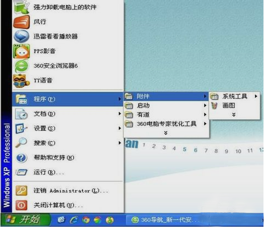Image resolution: width=264 pixels, height=227 pixels.
Task: Click the 注销 Administrator key icon
Action: 21,191
